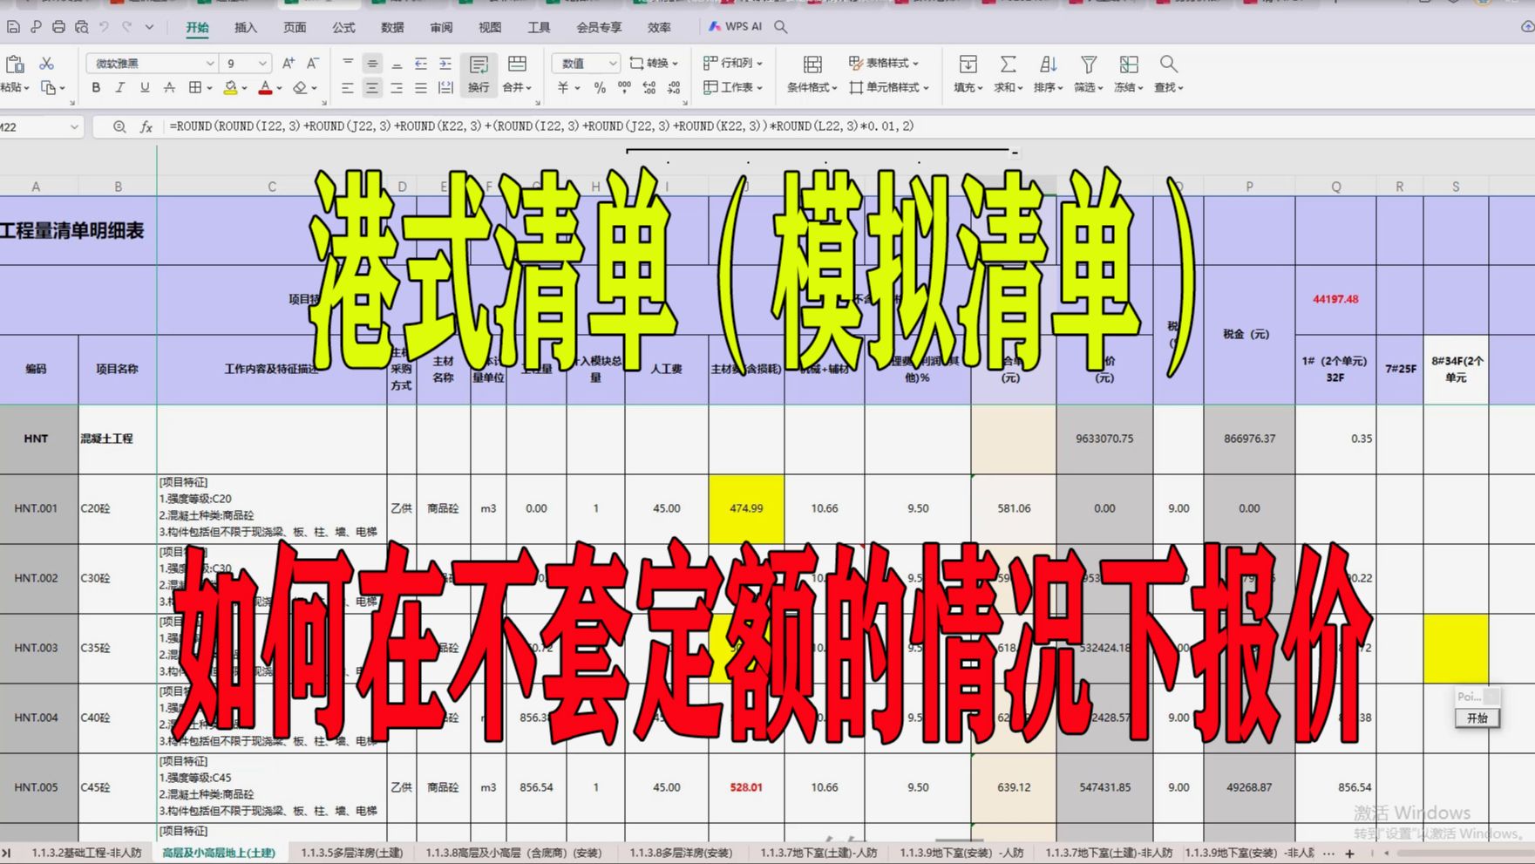Switch to 插入 ribbon tab
This screenshot has width=1535, height=864.
tap(246, 27)
